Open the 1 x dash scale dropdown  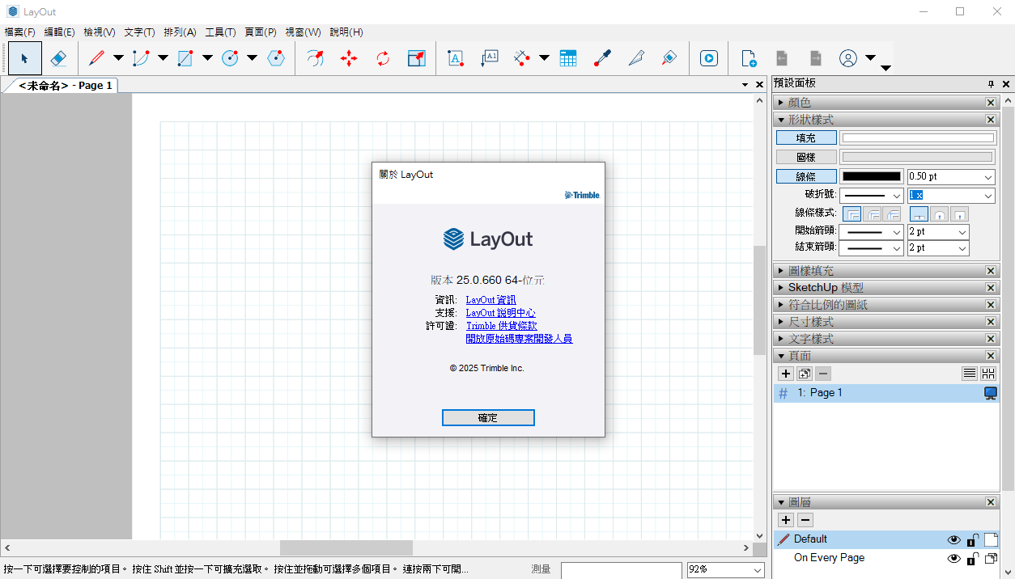click(x=988, y=196)
